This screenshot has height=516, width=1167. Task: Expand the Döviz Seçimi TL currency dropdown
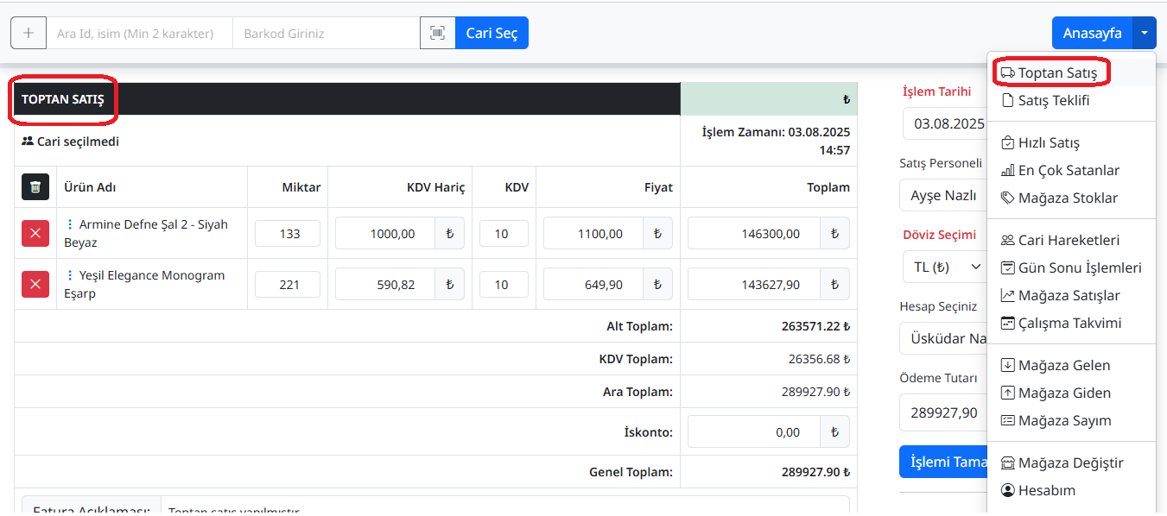pyautogui.click(x=945, y=267)
